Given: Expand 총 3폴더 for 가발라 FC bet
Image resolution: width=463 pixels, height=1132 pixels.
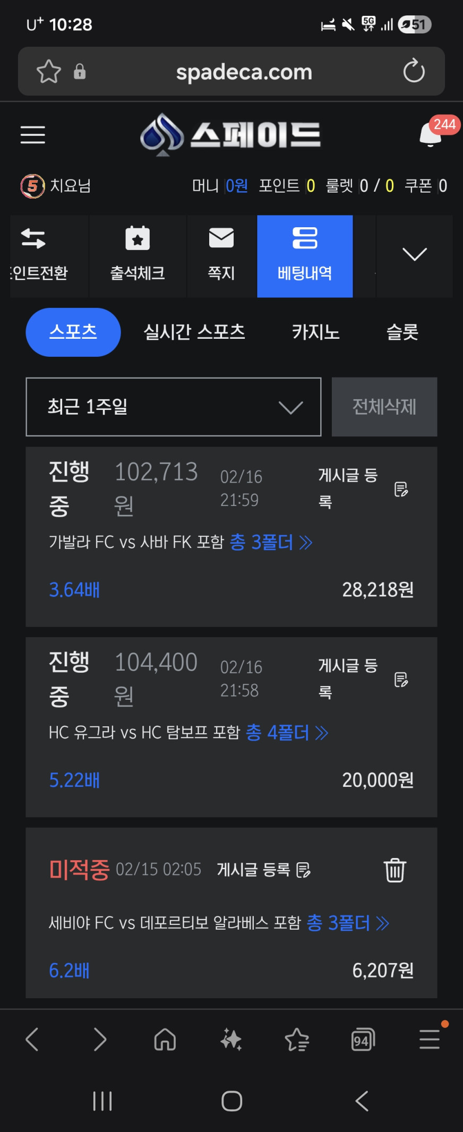Looking at the screenshot, I should point(271,542).
